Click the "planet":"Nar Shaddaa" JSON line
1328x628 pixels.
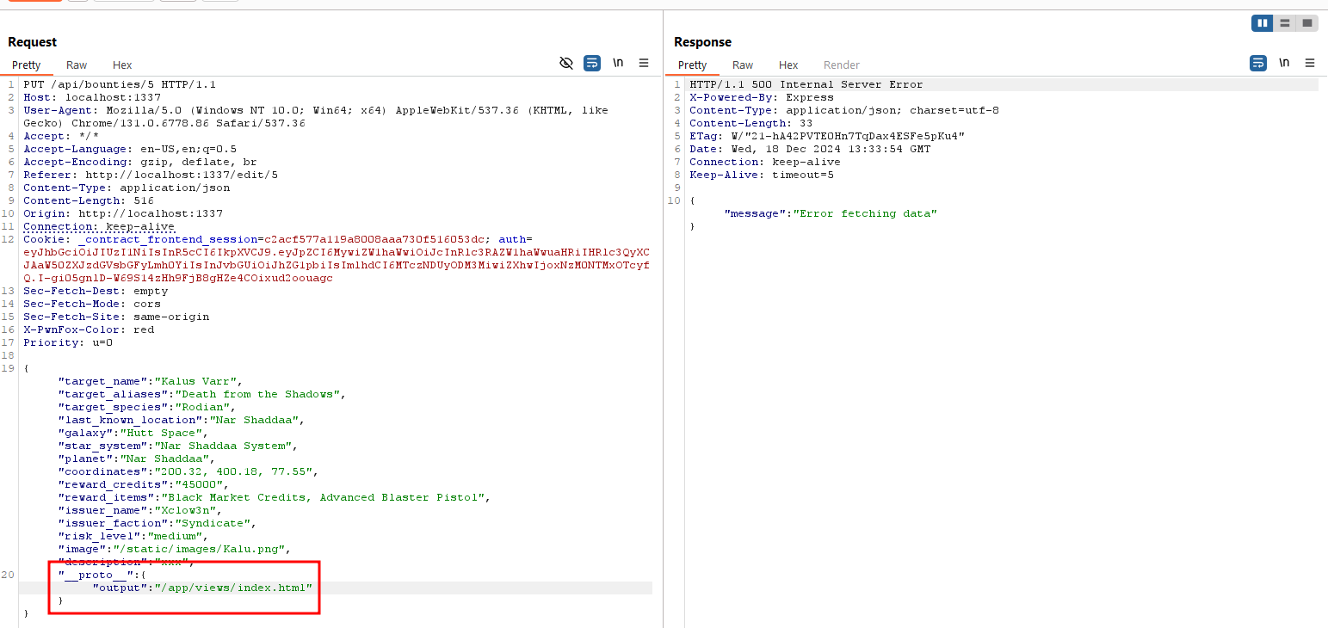137,459
